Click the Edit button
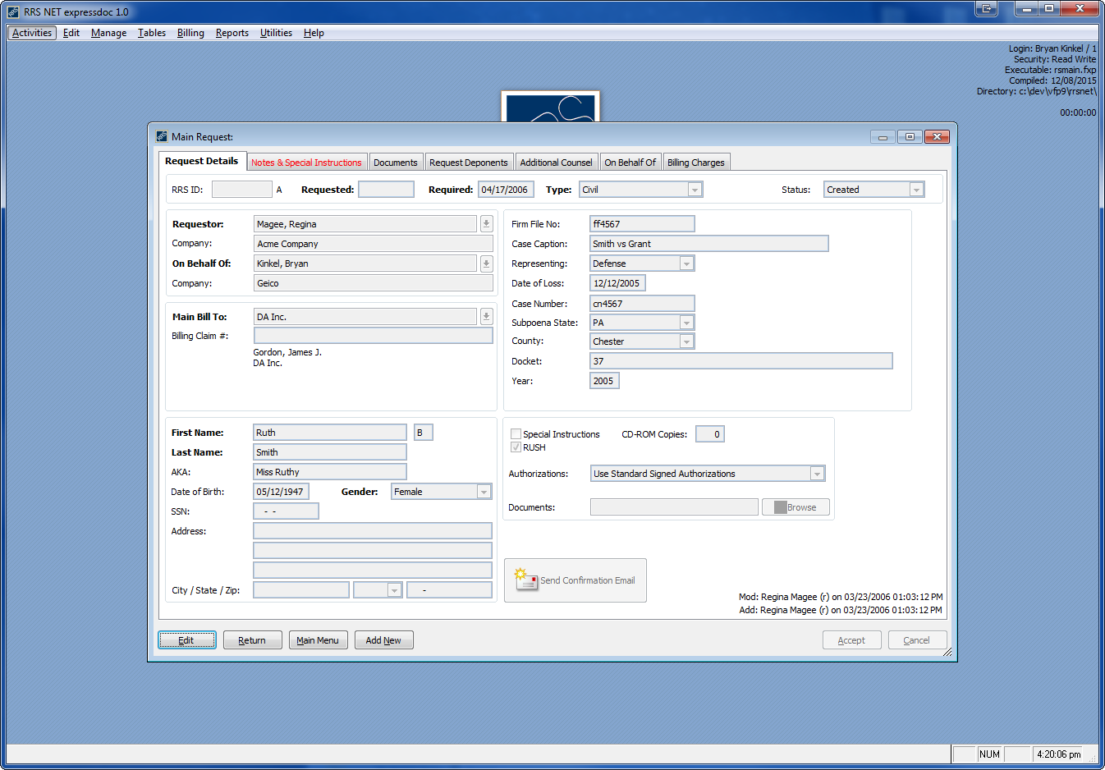Viewport: 1105px width, 770px height. click(186, 640)
